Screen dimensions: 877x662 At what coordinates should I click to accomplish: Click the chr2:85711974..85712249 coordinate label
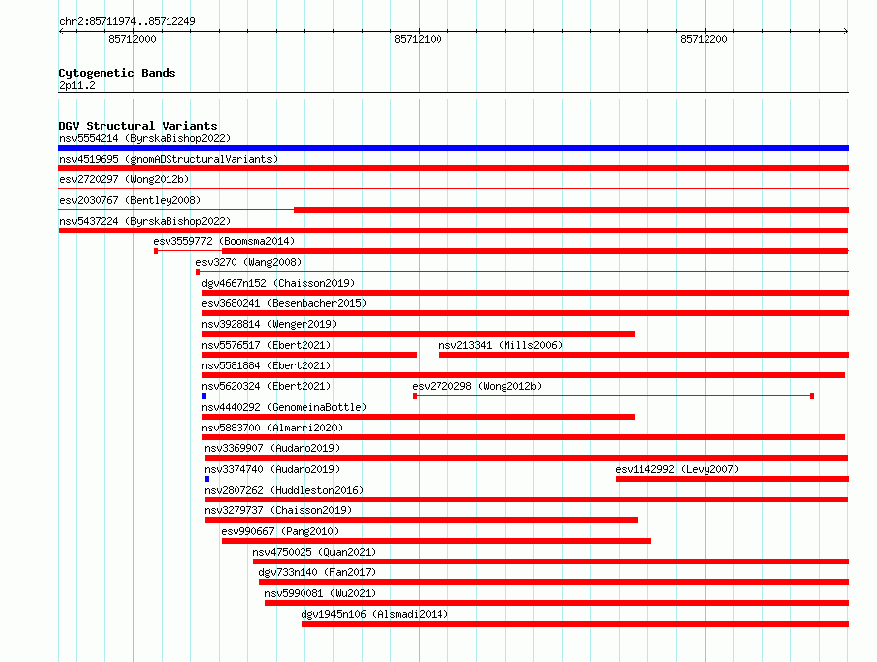(127, 21)
